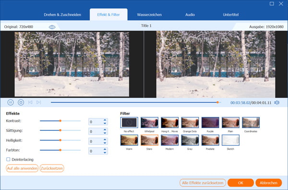Image resolution: width=288 pixels, height=190 pixels.
Task: Apply the Hong Kong Movie filter
Action: (169, 122)
